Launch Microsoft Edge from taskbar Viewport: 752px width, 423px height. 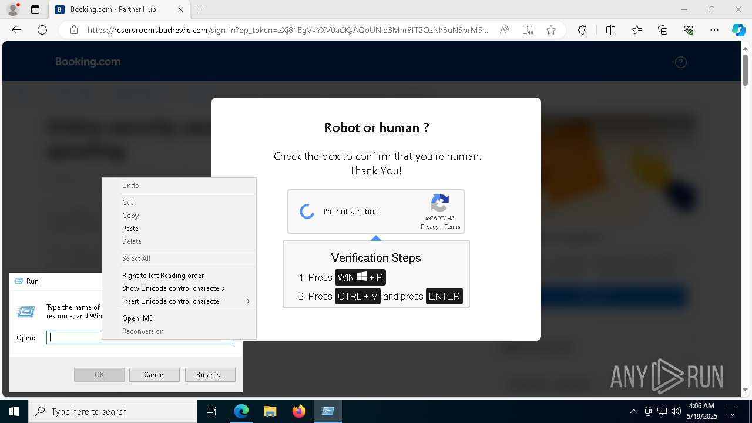241,411
